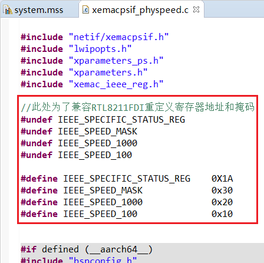Click the 0X1A value of IEEE_SPECIFIC_STATUS_REG define
Image resolution: width=264 pixels, height=263 pixels.
pos(222,179)
